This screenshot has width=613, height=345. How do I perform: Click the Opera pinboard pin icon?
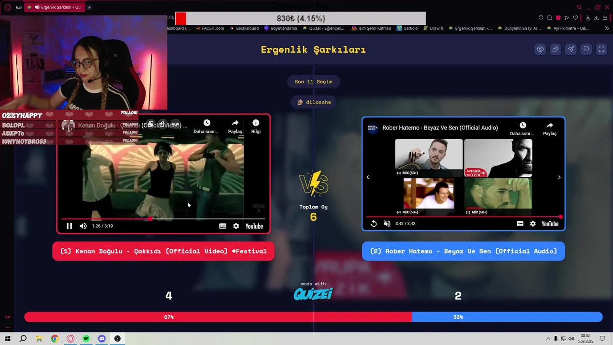[541, 18]
